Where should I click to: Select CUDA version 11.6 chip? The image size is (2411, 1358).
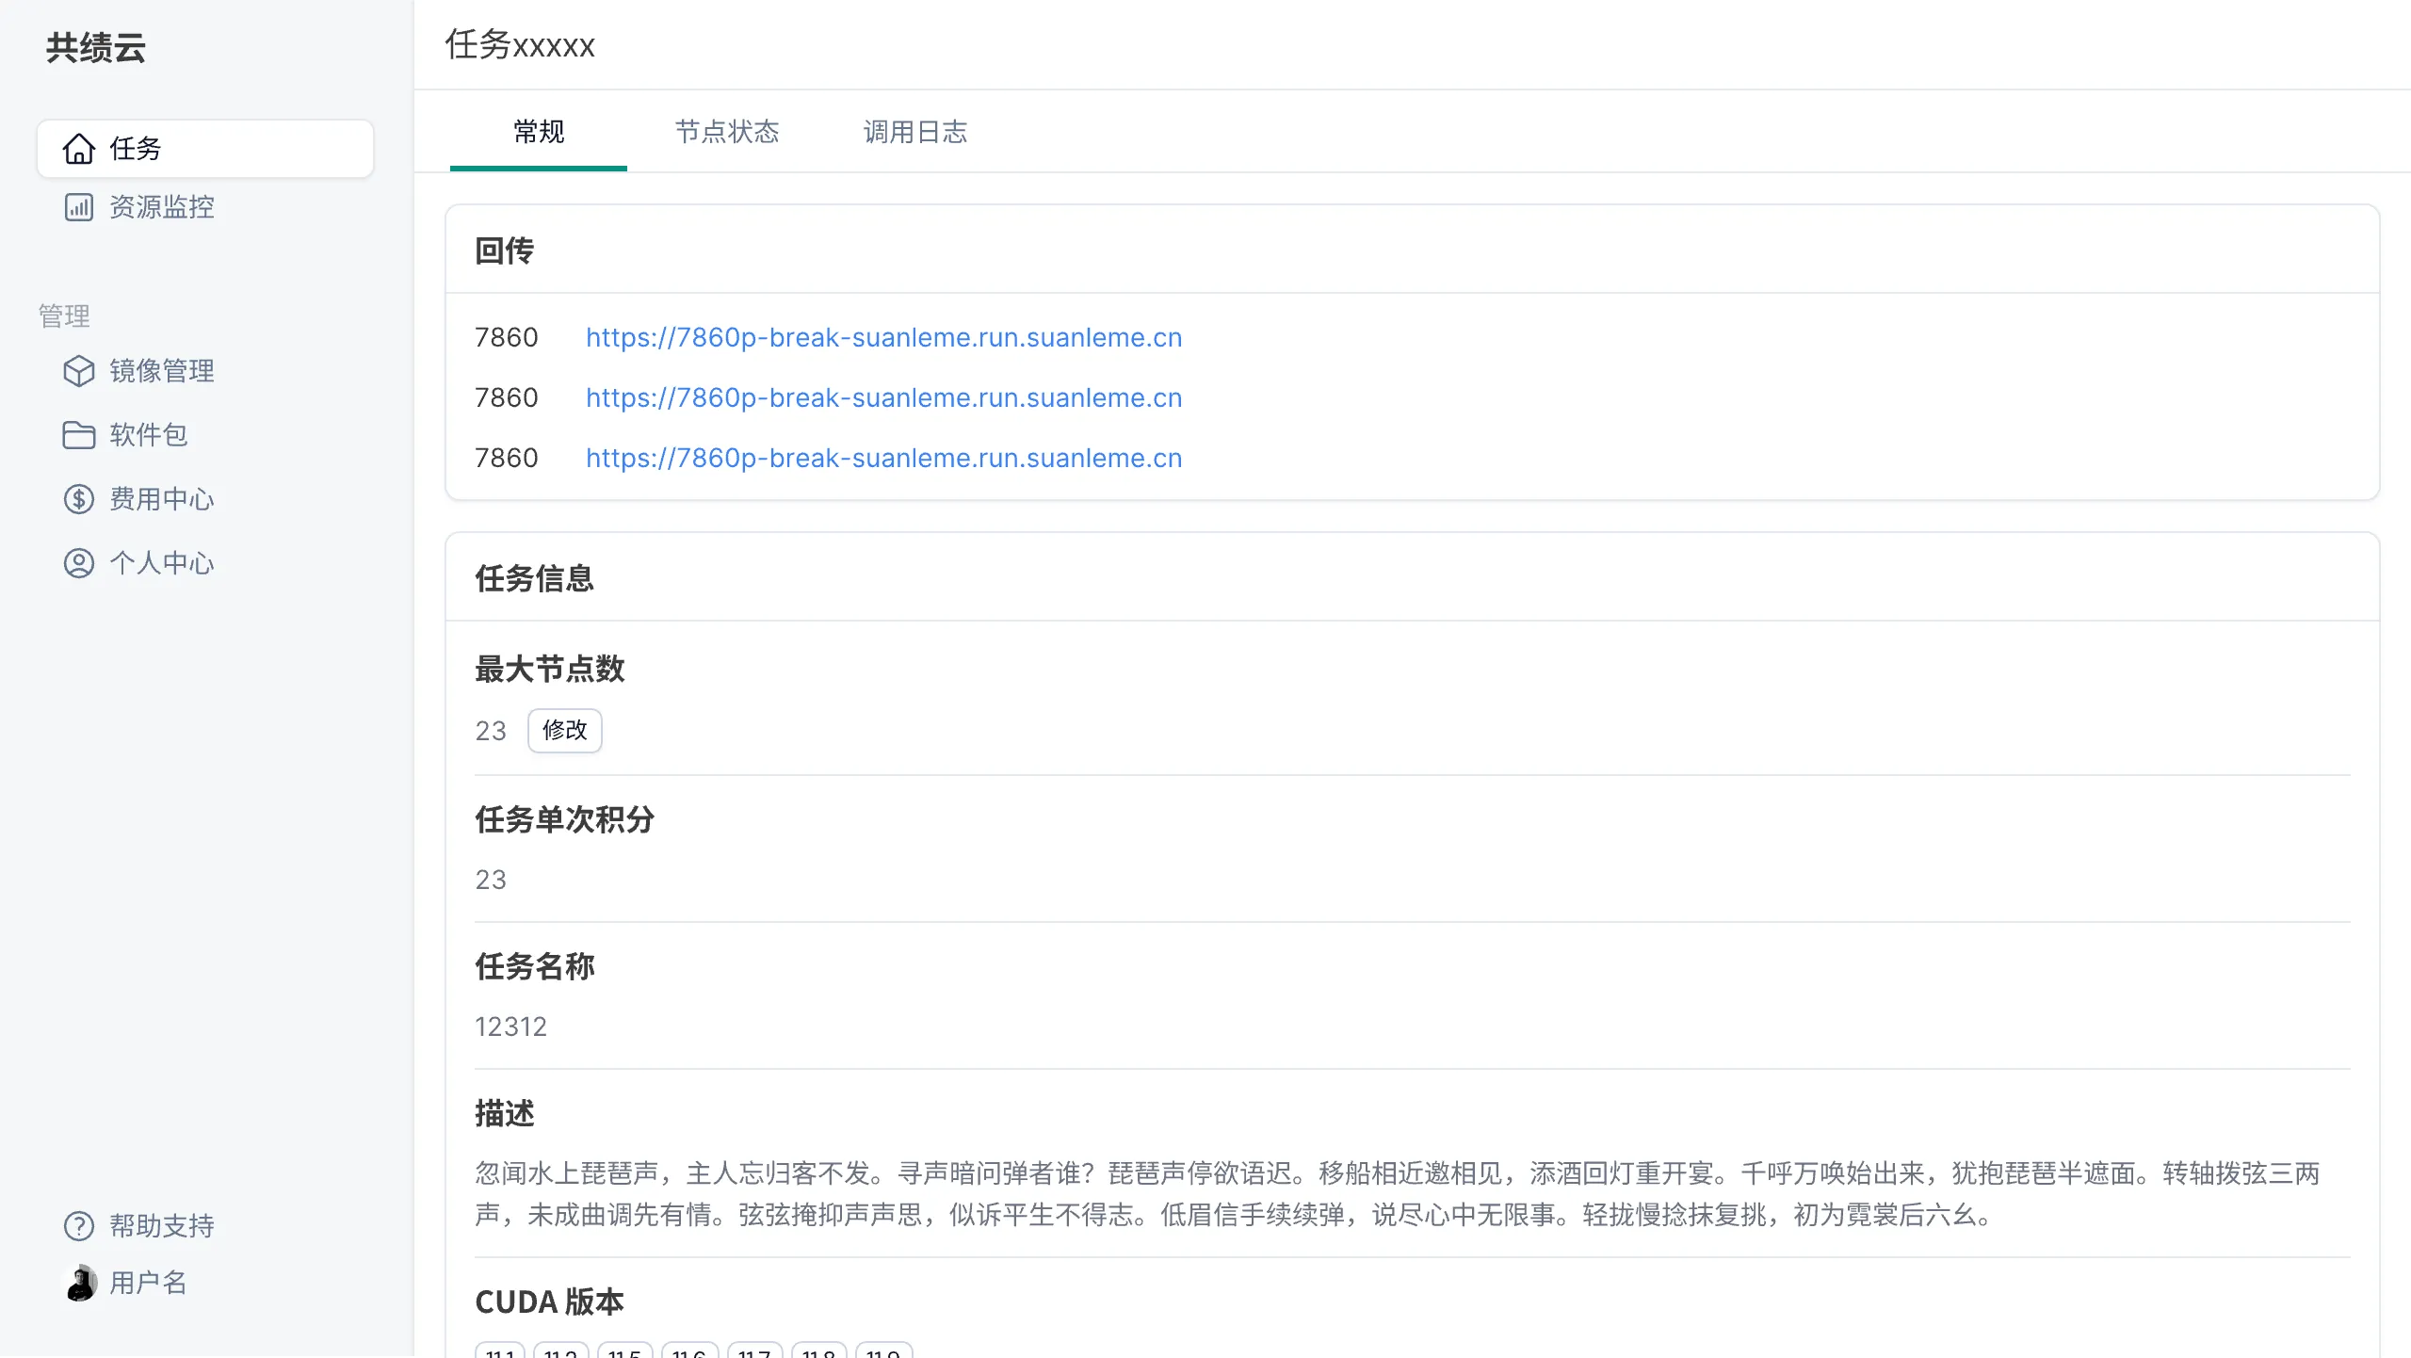[688, 1351]
